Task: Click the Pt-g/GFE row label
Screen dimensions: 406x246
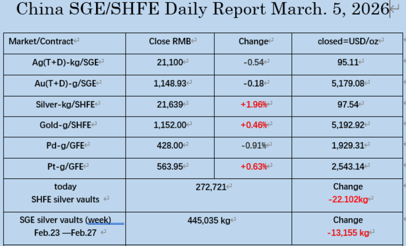Action: click(x=65, y=166)
